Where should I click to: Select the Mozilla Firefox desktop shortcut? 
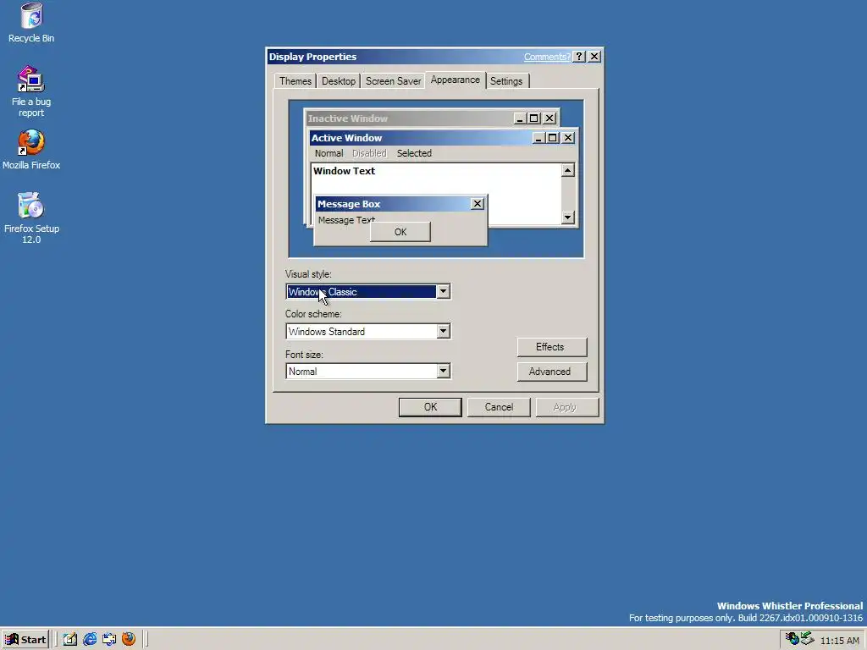point(31,150)
